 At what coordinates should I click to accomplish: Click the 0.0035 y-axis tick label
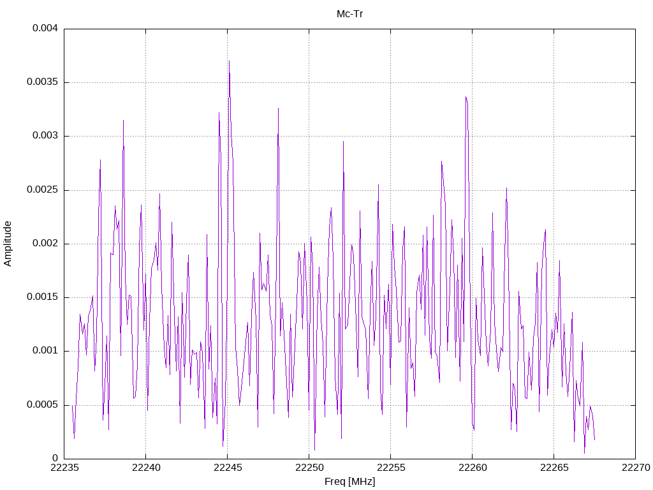pyautogui.click(x=43, y=82)
